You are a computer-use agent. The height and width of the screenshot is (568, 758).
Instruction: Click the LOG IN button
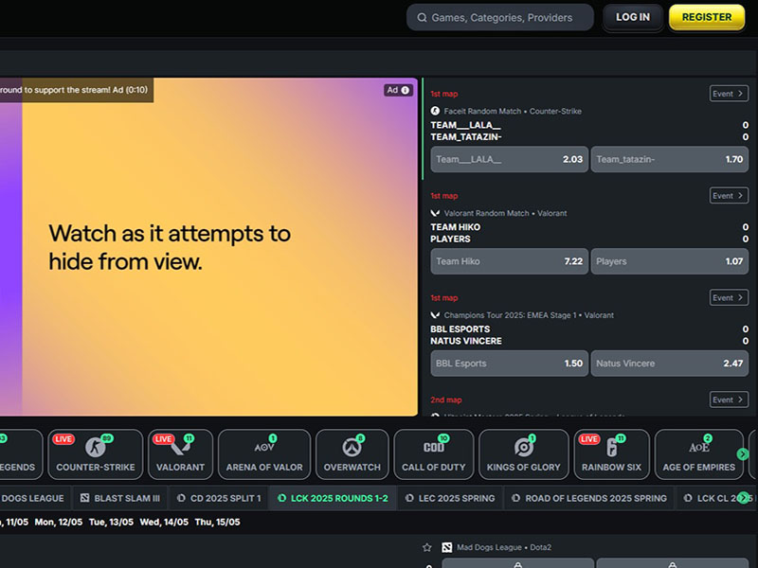632,17
